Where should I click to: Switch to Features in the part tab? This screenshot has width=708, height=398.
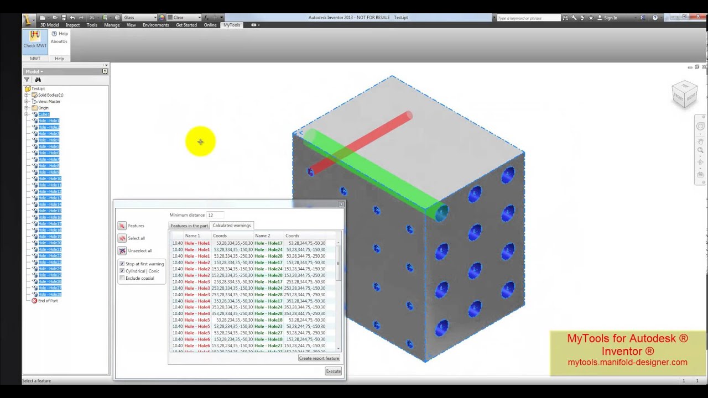[x=189, y=226]
